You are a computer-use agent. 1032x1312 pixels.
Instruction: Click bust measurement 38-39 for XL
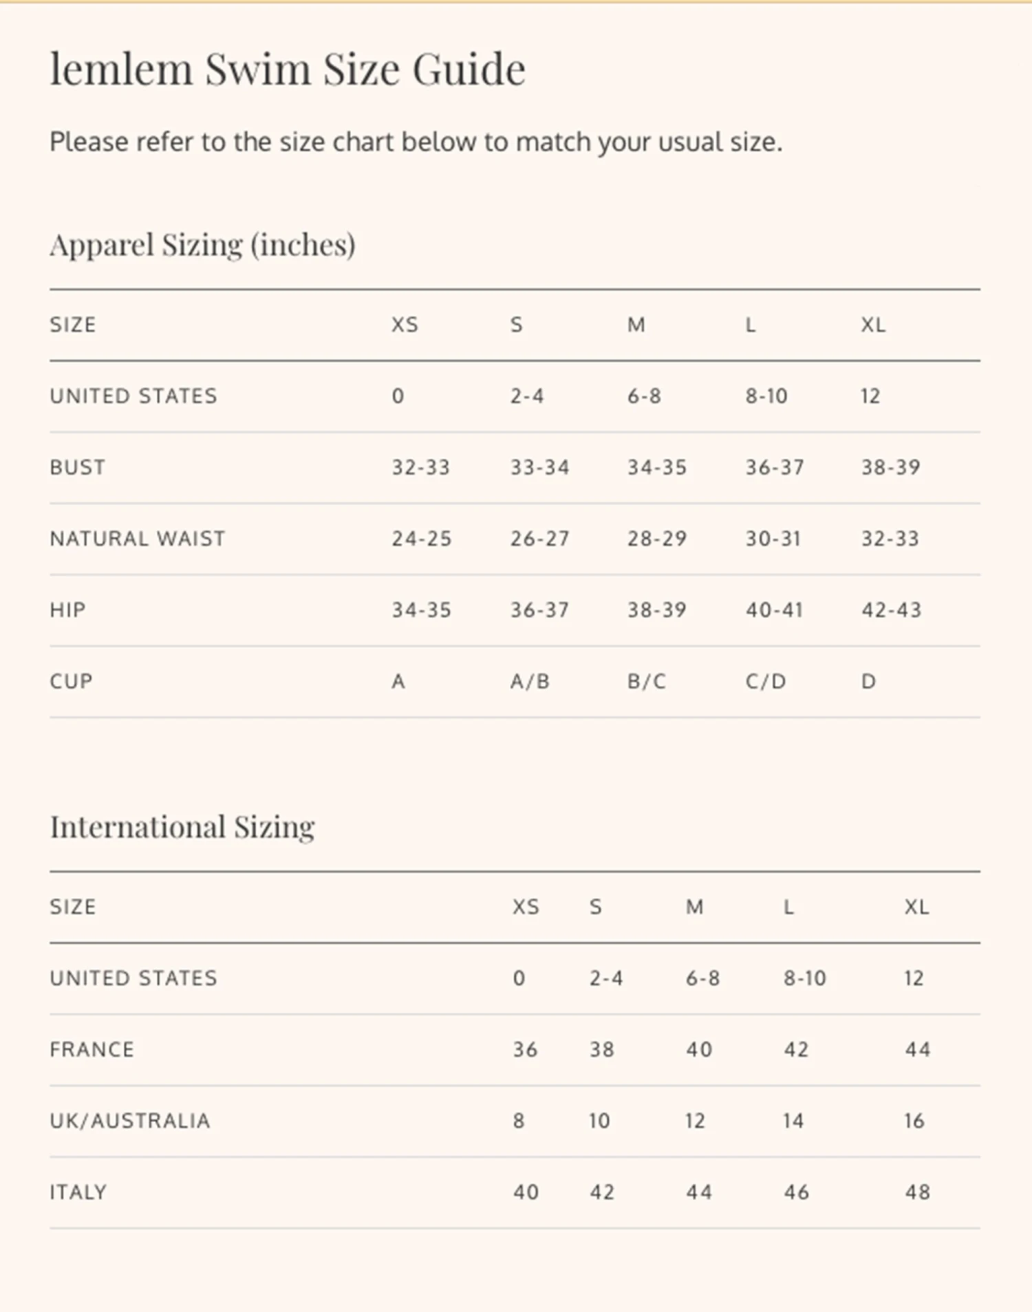890,468
